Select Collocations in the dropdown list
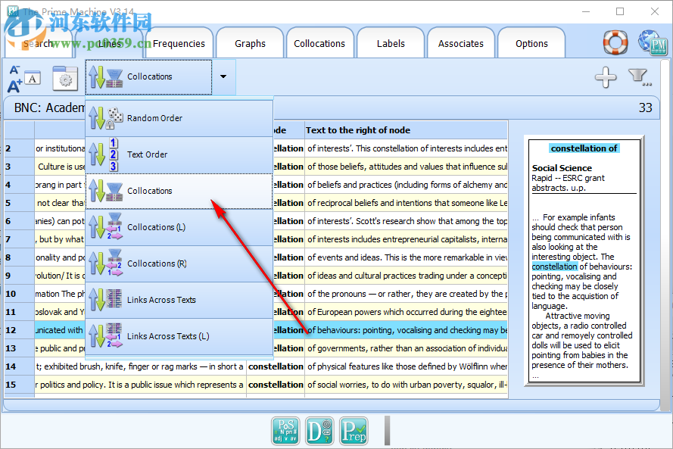This screenshot has width=673, height=449. tap(179, 191)
